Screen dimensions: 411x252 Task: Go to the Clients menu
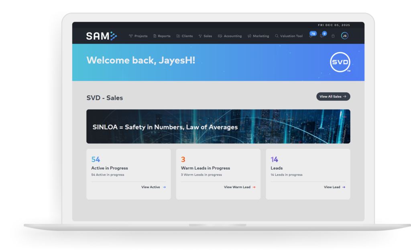pos(185,36)
